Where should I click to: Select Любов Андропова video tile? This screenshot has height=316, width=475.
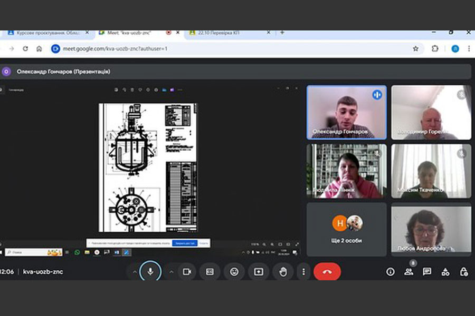point(431,230)
